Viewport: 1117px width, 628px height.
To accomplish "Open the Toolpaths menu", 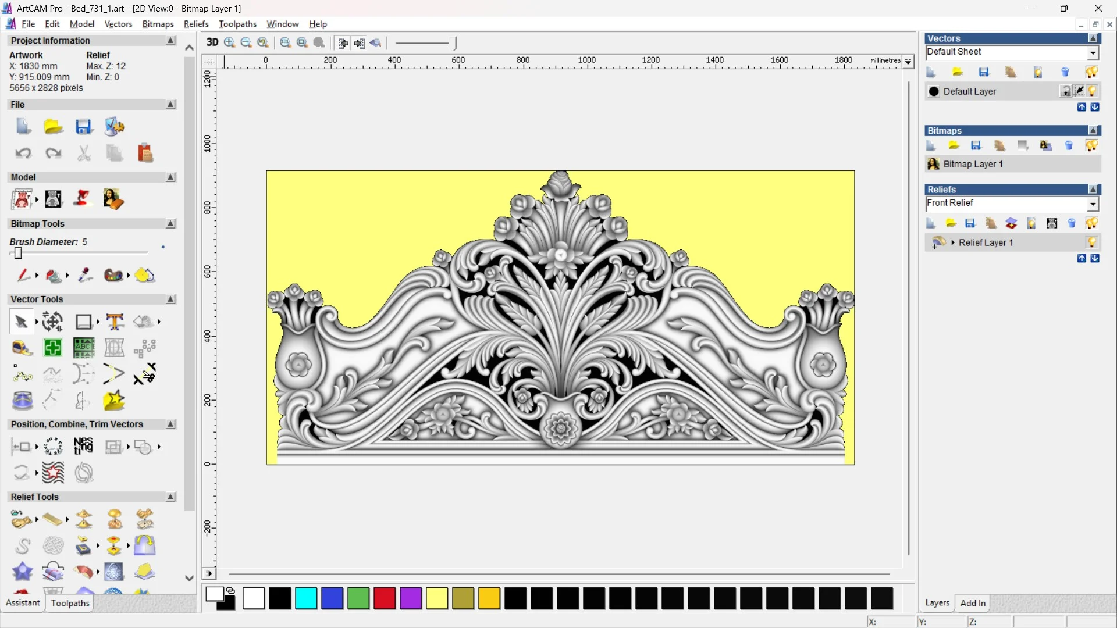I will [237, 24].
